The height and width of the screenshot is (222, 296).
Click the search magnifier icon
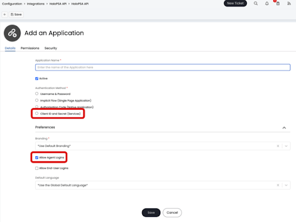pyautogui.click(x=256, y=3)
